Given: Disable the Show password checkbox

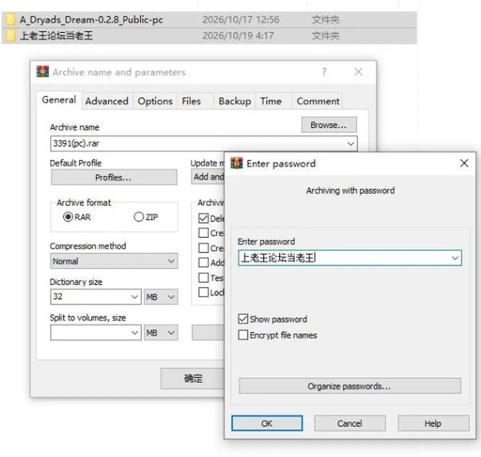Looking at the screenshot, I should (x=243, y=319).
